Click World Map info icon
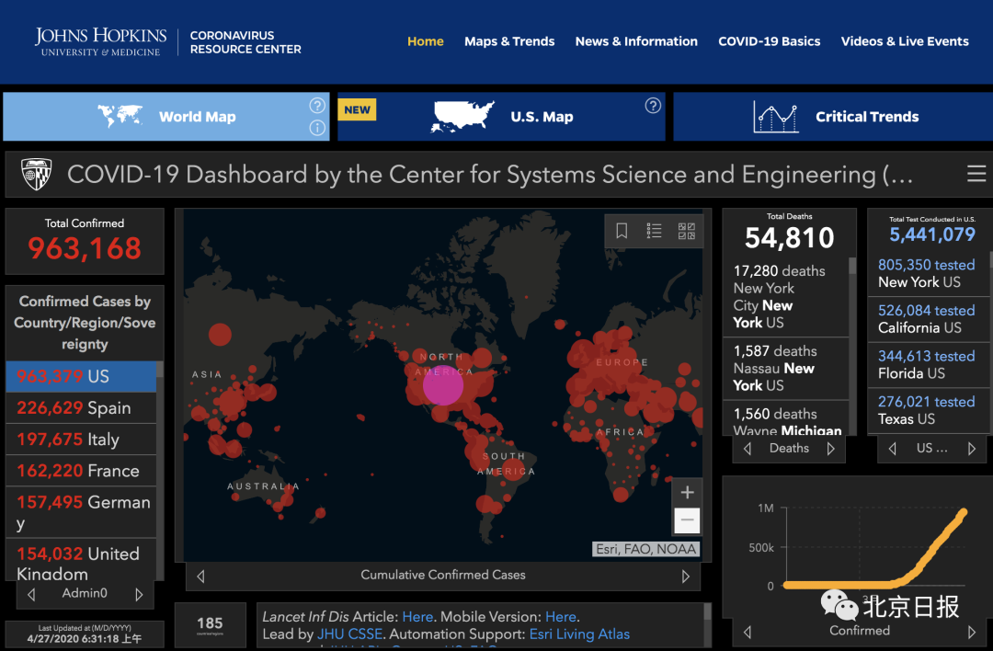993x651 pixels. tap(317, 128)
